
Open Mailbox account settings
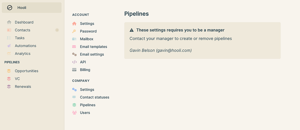coord(86,39)
